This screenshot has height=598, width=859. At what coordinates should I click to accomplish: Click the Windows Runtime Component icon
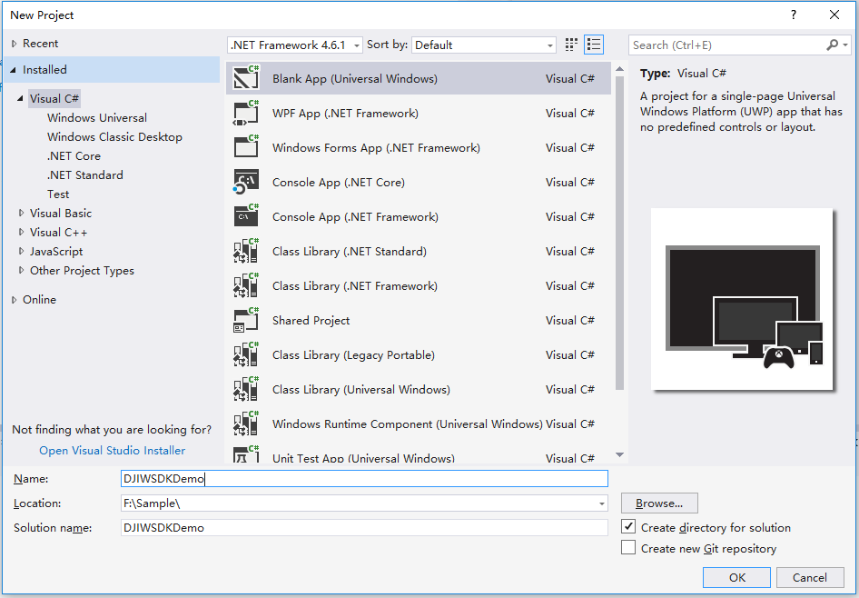tap(246, 424)
